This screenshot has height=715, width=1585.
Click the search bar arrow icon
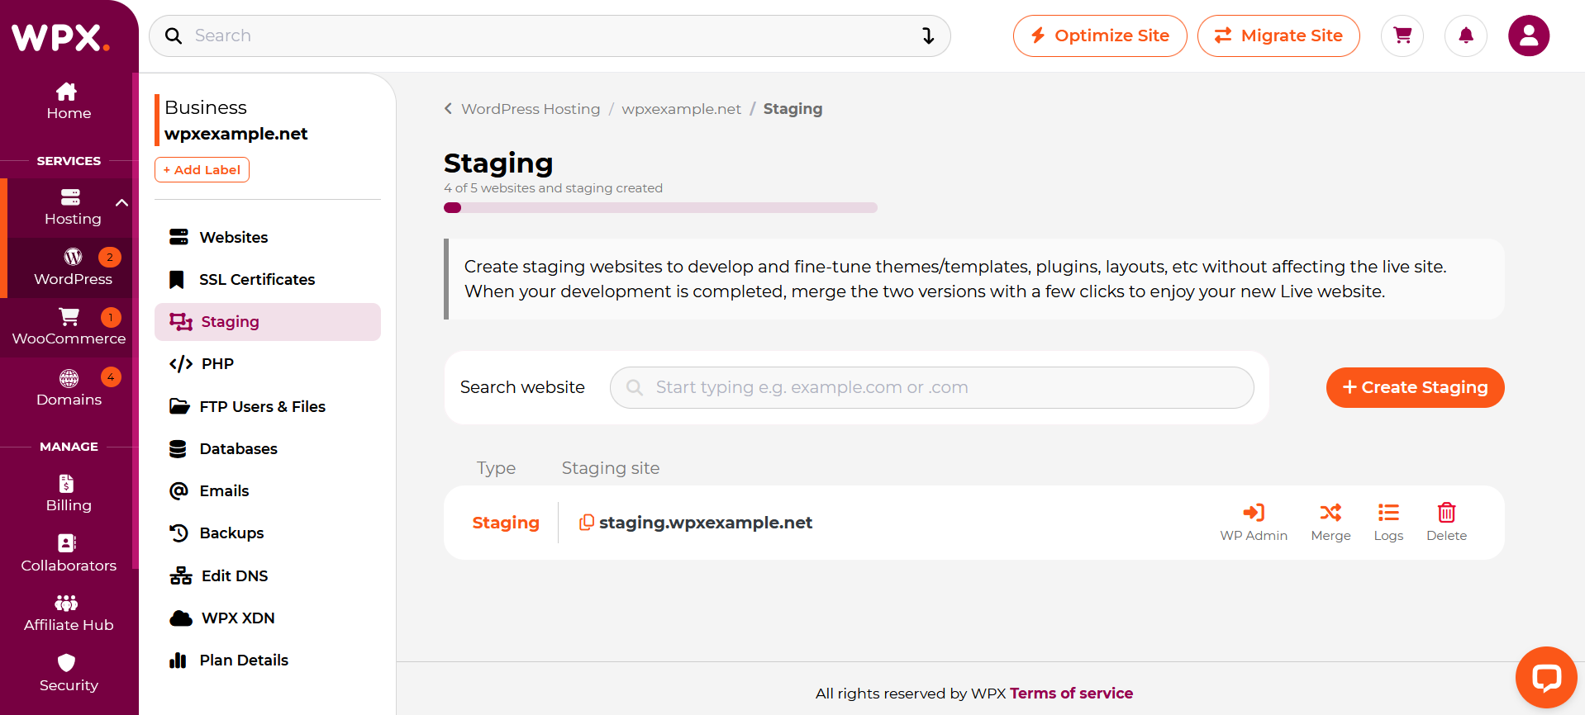click(x=928, y=36)
